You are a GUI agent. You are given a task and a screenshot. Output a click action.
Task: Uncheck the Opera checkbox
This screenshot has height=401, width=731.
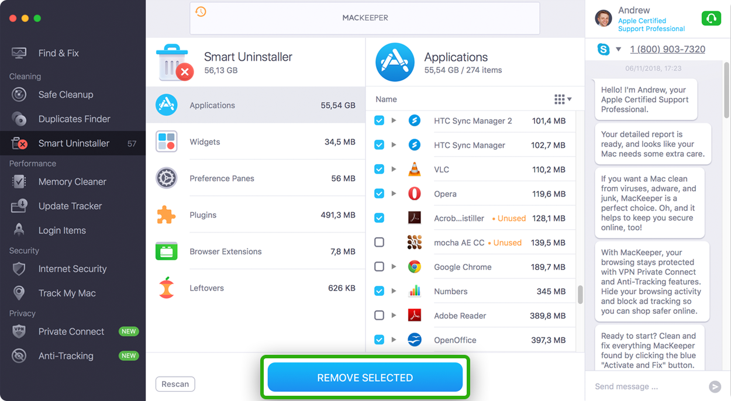pyautogui.click(x=379, y=193)
